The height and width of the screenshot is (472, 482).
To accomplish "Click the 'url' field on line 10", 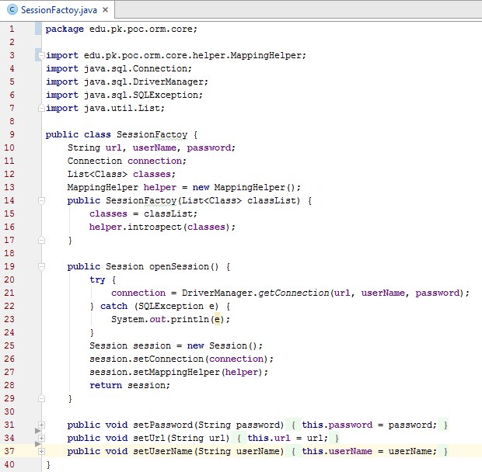I will tap(114, 147).
